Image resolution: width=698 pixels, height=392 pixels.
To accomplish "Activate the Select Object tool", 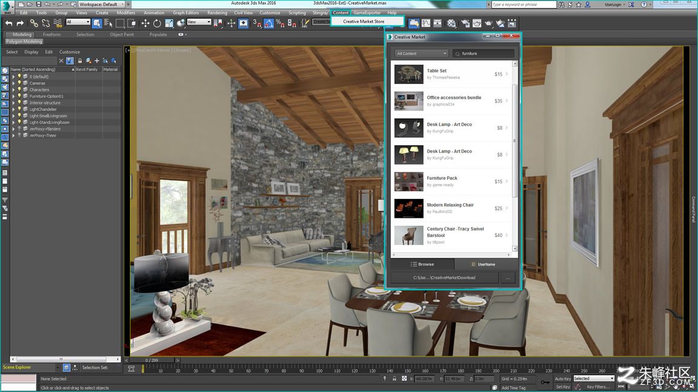I will pos(96,23).
